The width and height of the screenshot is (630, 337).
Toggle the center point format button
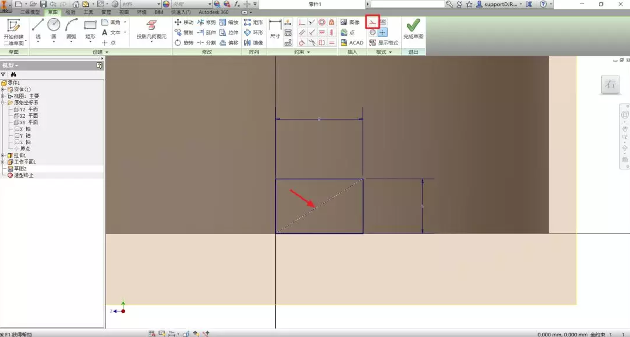point(382,32)
